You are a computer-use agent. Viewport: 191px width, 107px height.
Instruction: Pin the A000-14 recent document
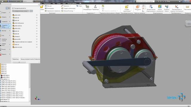coord(37,44)
